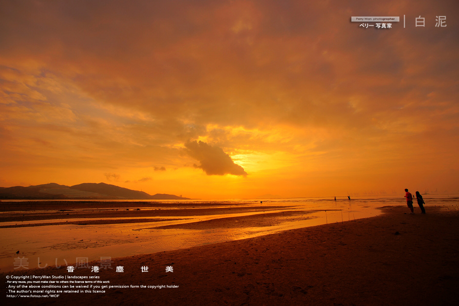Click the distant figures standing in the water

pyautogui.click(x=342, y=198)
